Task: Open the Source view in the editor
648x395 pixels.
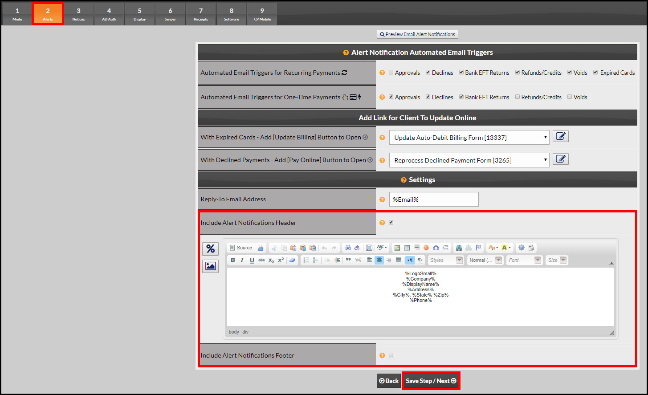Action: click(240, 248)
